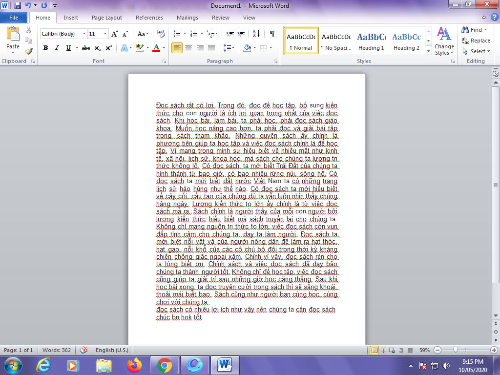Click the vertical scrollbar down arrow
Viewport: 500px width, 375px height.
[496, 316]
